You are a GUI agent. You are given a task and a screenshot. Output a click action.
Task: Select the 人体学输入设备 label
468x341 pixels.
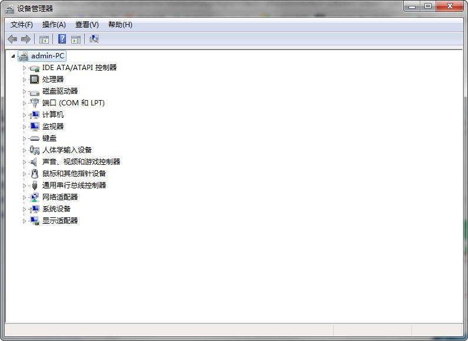coord(67,150)
